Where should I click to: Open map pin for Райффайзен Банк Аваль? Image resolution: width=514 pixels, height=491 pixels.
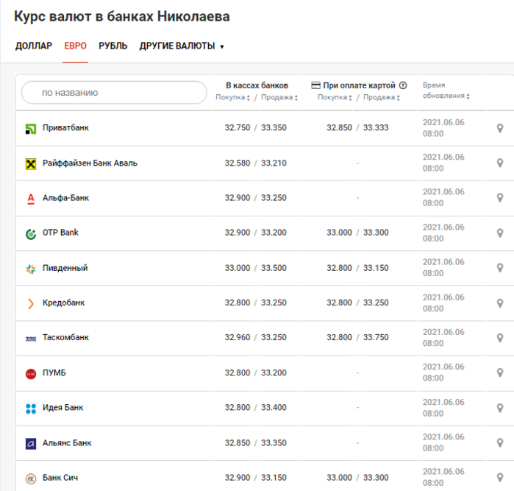coord(500,163)
